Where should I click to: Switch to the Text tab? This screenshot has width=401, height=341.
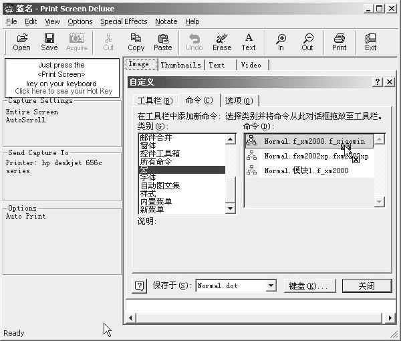[221, 65]
